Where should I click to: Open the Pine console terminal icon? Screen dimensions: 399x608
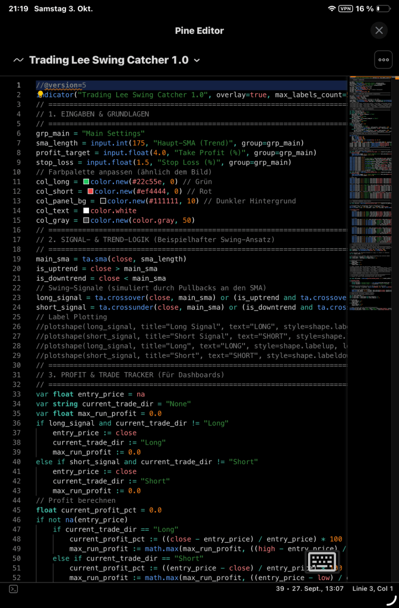(x=13, y=589)
